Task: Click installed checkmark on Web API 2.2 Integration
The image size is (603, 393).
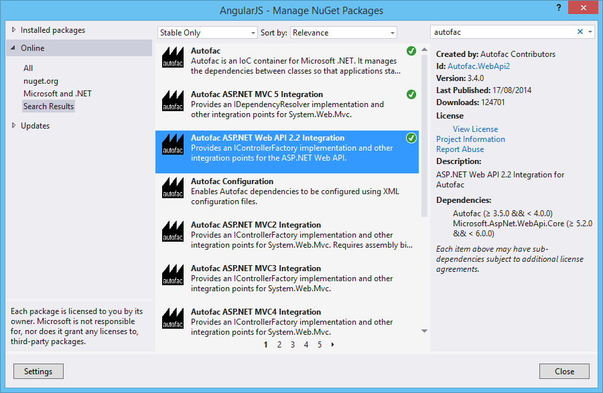Action: click(411, 138)
